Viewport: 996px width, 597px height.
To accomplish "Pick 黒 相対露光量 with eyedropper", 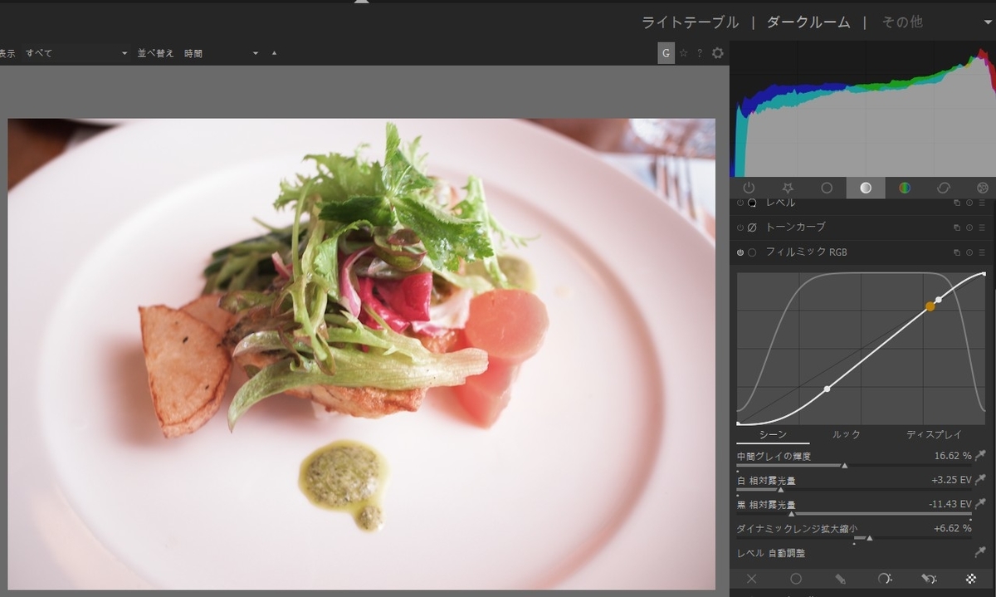I will coord(980,503).
